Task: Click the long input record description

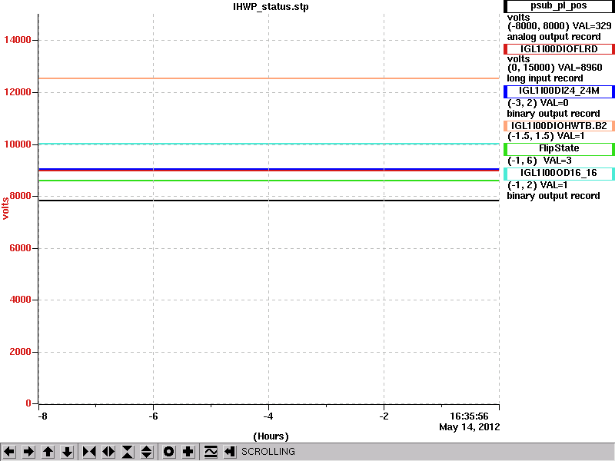Action: [x=545, y=78]
